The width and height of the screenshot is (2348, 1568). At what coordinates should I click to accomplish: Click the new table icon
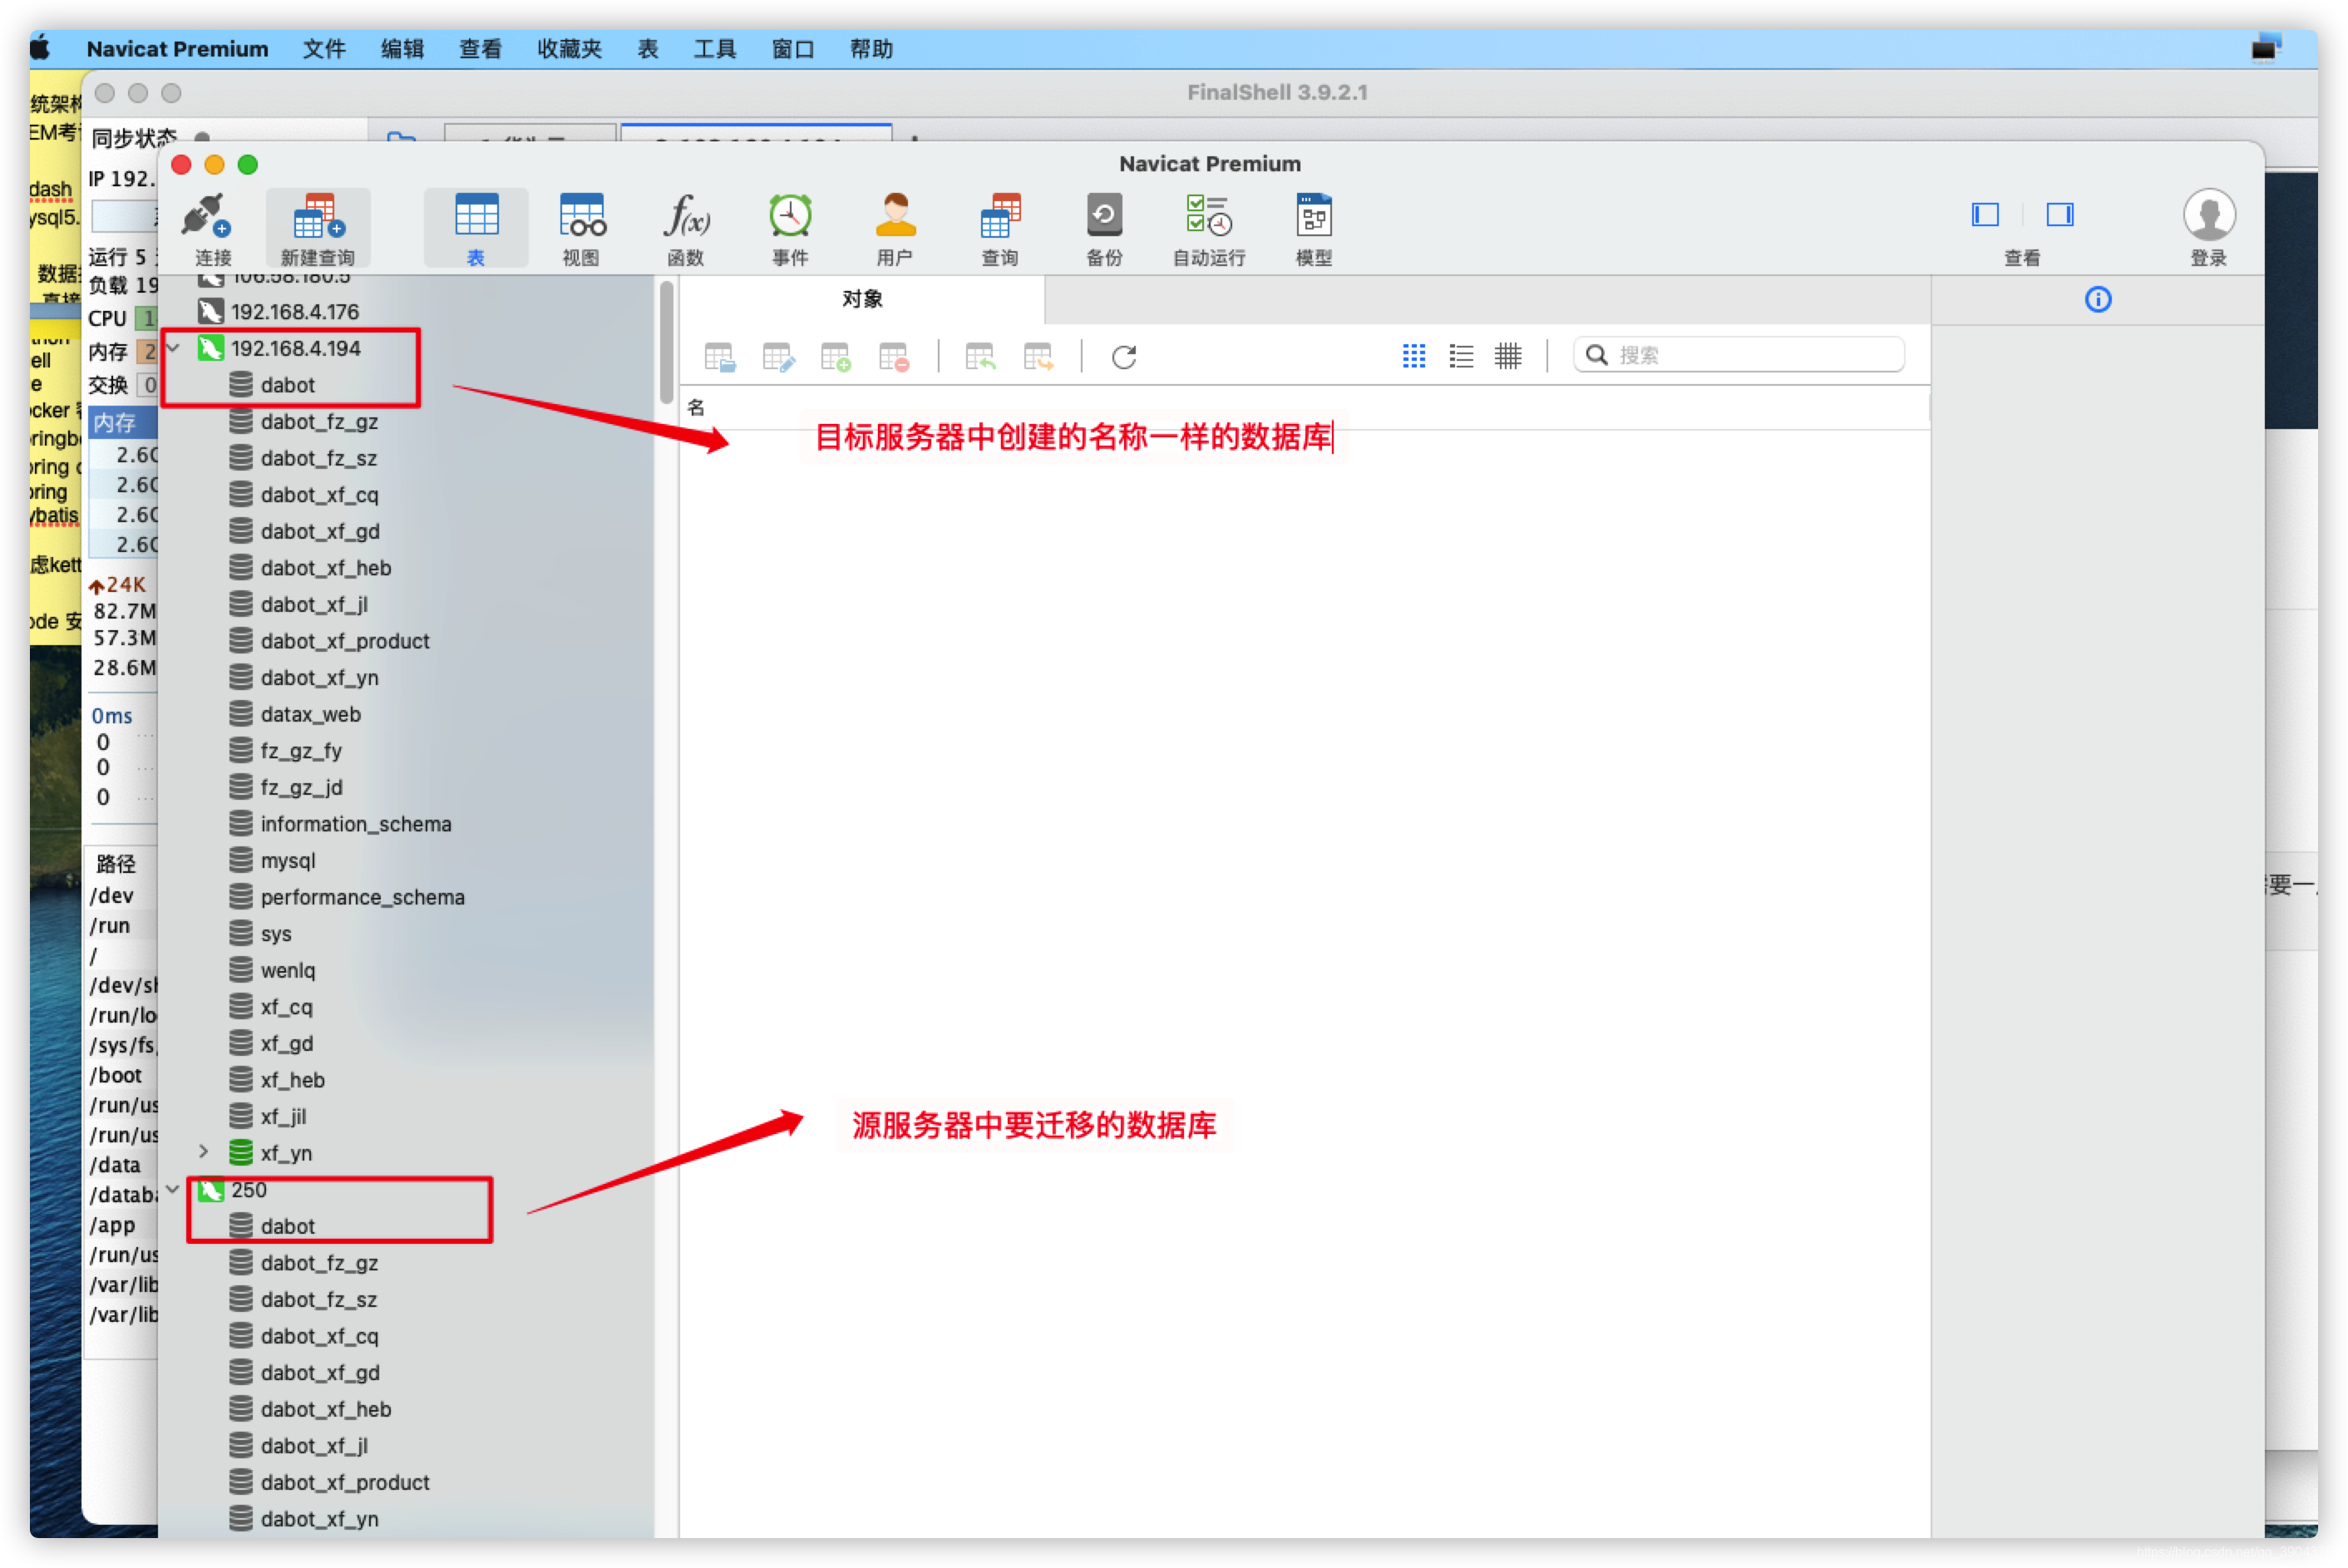coord(836,357)
